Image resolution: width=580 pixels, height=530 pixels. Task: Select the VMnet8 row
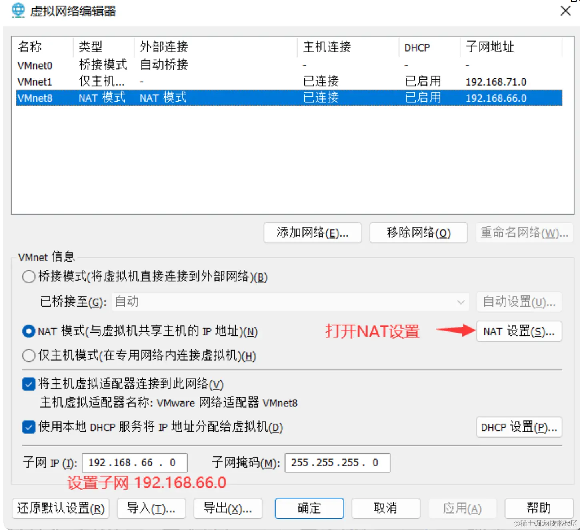[x=289, y=98]
